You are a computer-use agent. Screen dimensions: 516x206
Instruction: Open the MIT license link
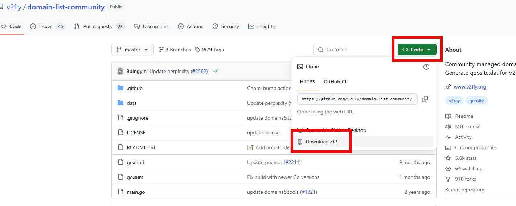[x=467, y=126]
